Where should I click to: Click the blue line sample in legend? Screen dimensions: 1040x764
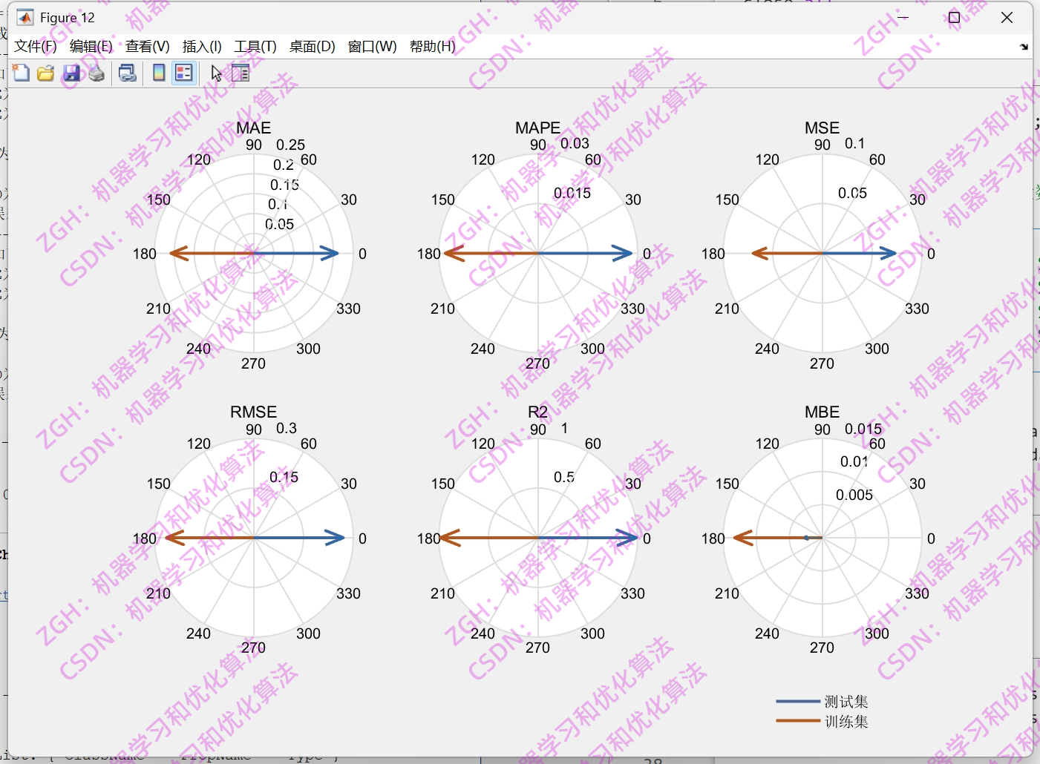point(798,702)
